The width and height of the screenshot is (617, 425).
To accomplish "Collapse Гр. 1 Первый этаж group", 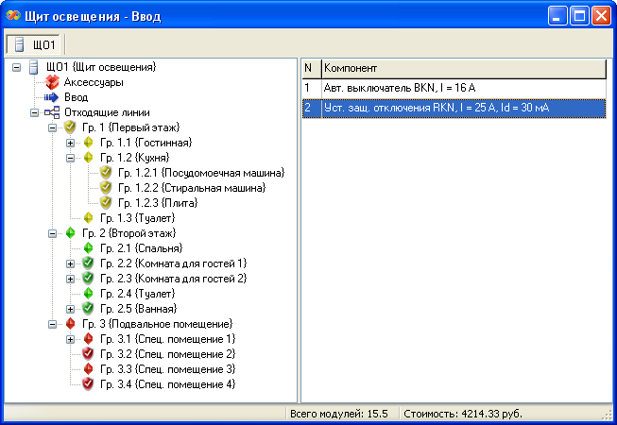I will [52, 127].
